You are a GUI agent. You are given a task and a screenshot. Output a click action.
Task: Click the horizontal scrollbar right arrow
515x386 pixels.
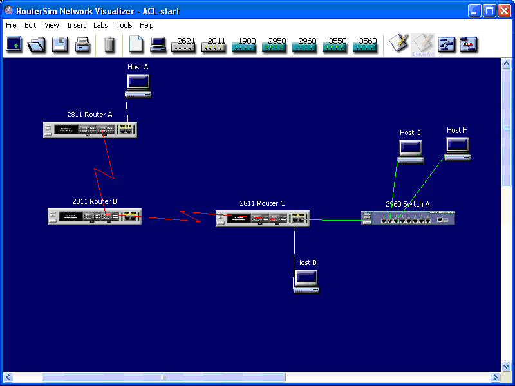pyautogui.click(x=495, y=377)
